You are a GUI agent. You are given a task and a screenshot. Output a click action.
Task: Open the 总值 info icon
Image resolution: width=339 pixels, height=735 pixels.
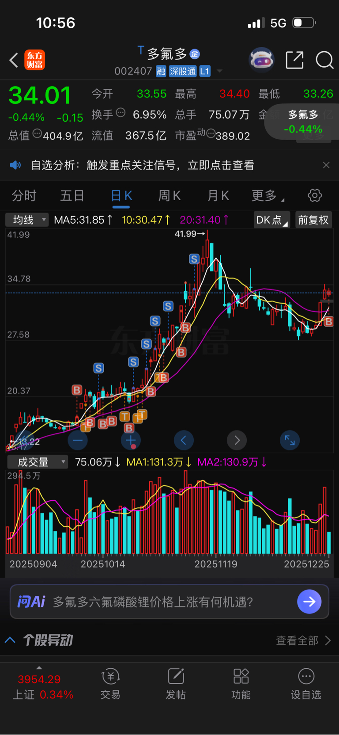click(37, 133)
